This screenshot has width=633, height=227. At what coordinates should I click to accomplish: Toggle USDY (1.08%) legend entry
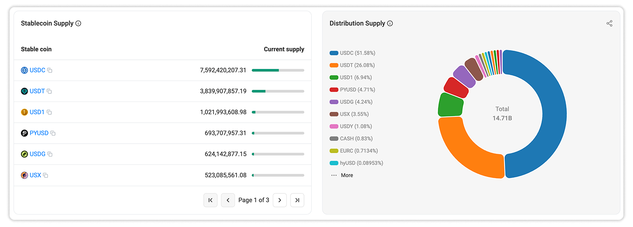click(351, 126)
